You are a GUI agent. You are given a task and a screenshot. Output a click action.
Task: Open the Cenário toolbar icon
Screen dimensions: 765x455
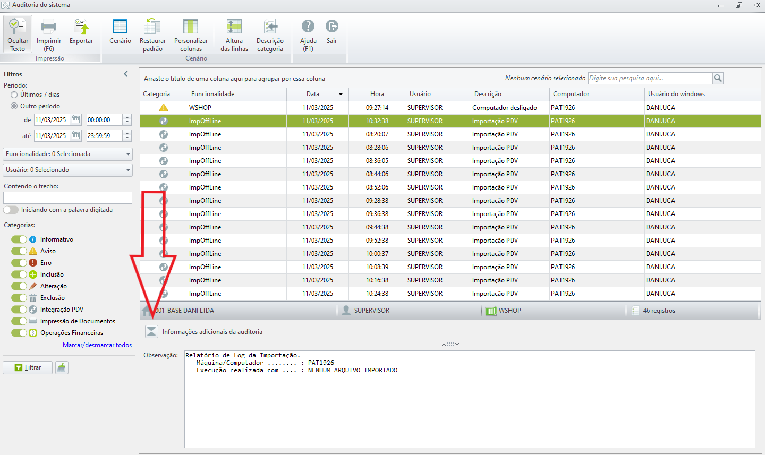120,27
